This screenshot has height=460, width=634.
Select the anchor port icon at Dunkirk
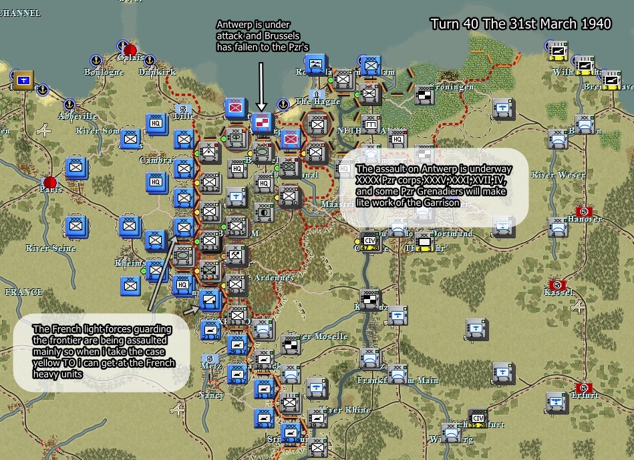click(150, 60)
